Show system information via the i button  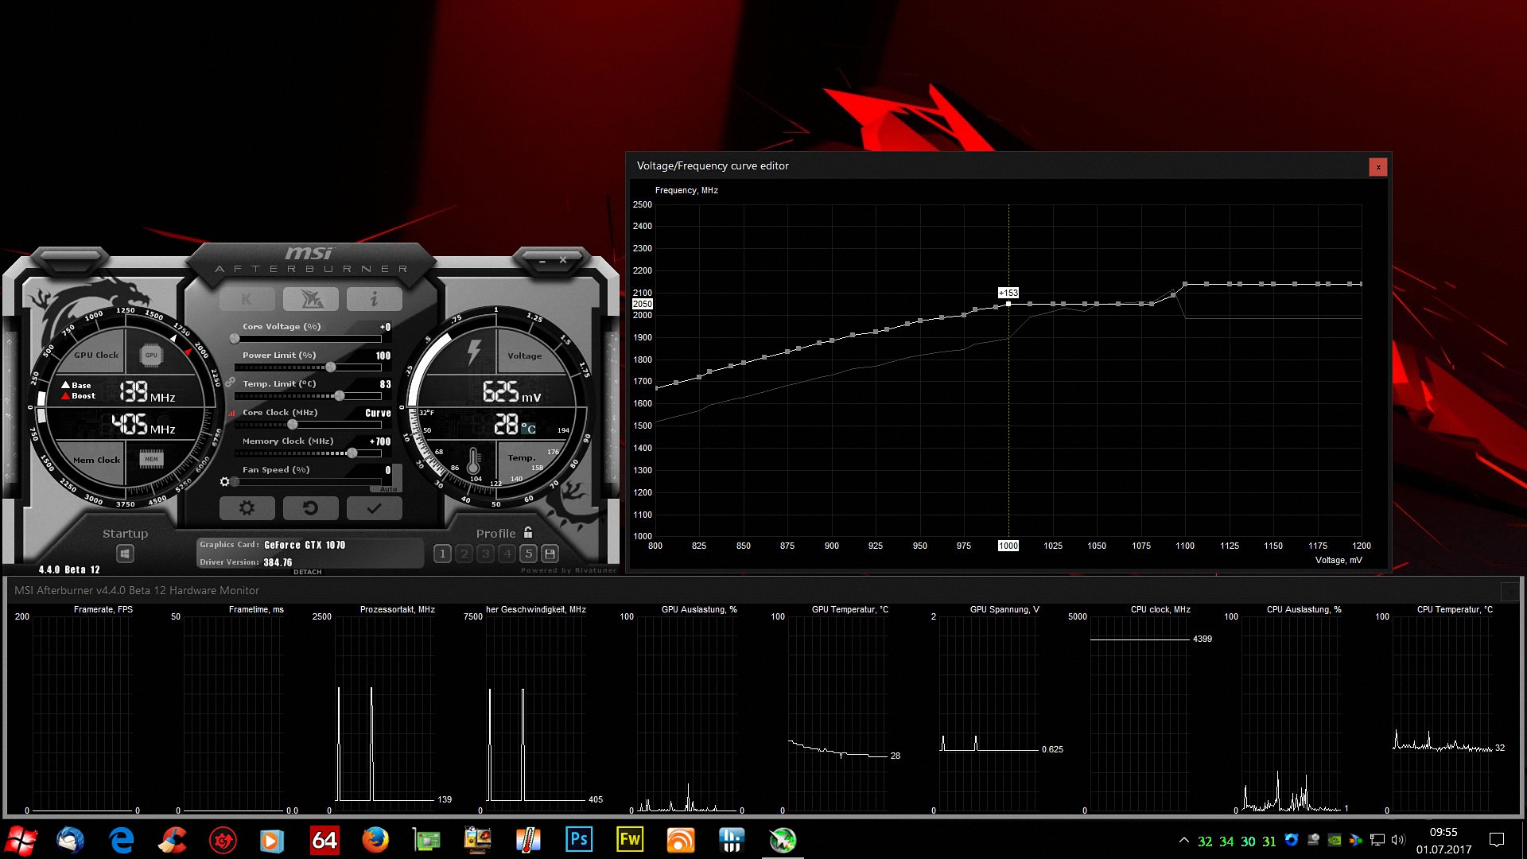point(374,299)
